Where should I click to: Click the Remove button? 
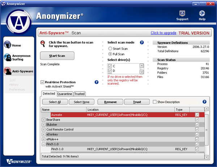(110, 102)
